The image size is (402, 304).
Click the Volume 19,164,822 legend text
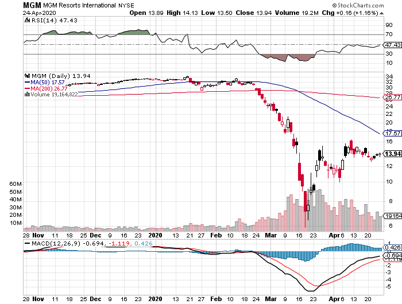click(54, 95)
